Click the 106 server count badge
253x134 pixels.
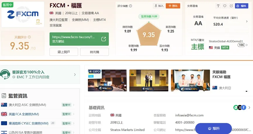241,45
